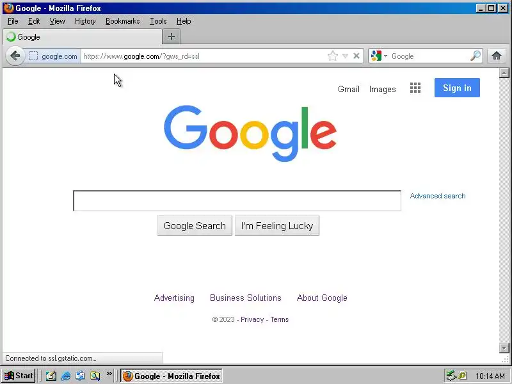
Task: Click the Google Search button
Action: coord(195,225)
